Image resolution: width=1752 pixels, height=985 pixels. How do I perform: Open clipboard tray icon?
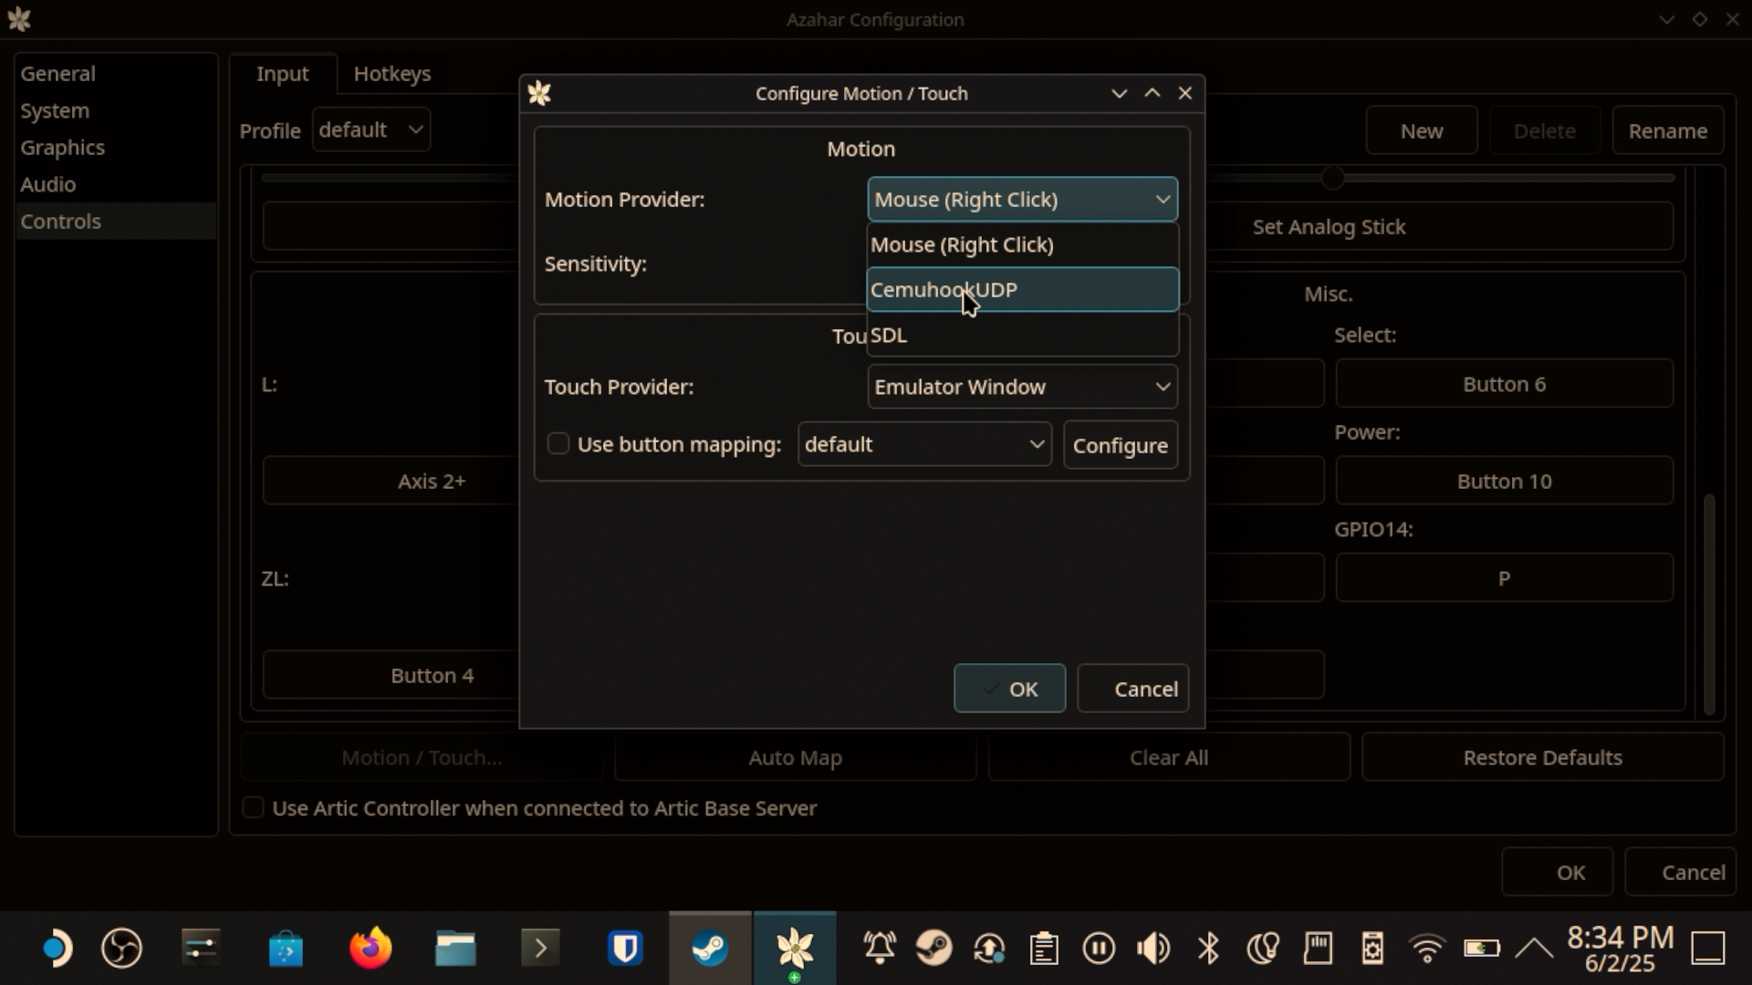click(1044, 949)
